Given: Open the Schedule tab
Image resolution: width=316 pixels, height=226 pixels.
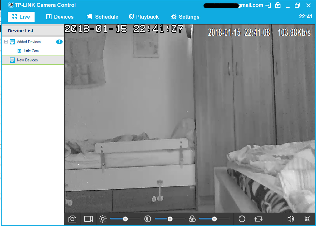Looking at the screenshot, I should 102,17.
